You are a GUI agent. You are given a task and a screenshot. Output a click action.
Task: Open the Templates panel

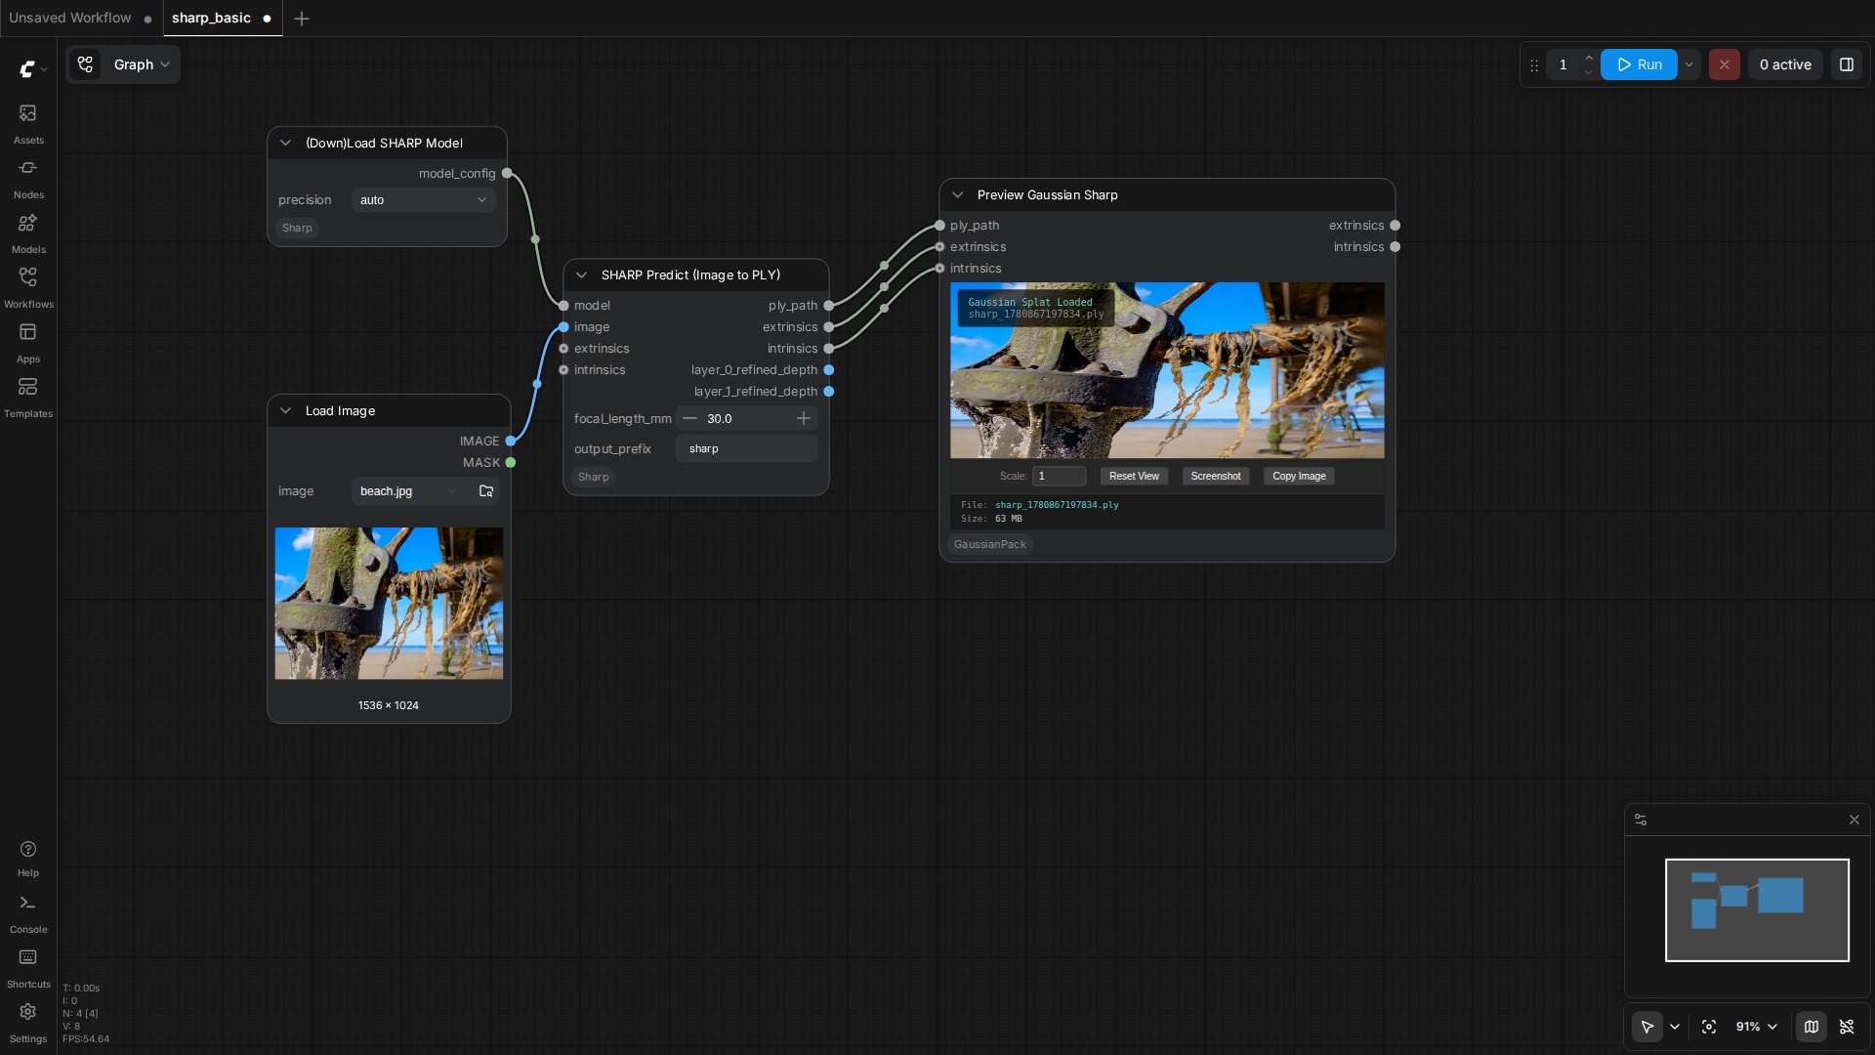tap(28, 397)
